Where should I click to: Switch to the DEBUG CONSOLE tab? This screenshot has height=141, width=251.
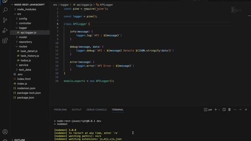coord(96,110)
